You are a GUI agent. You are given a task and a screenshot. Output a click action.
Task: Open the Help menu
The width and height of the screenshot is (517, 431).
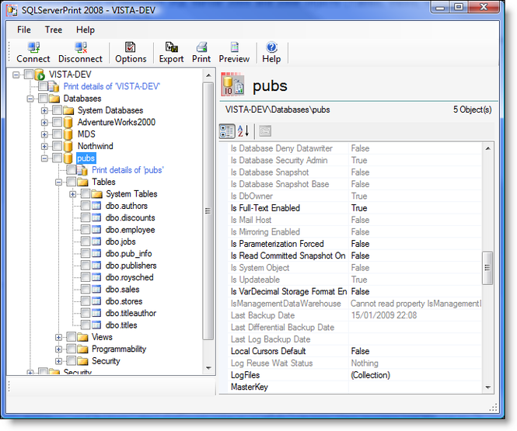click(x=86, y=30)
